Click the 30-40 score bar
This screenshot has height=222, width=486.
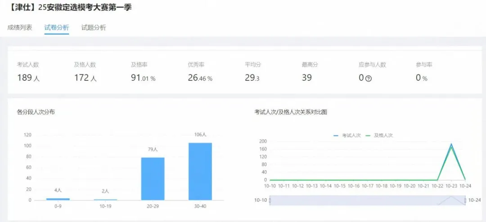coord(200,171)
